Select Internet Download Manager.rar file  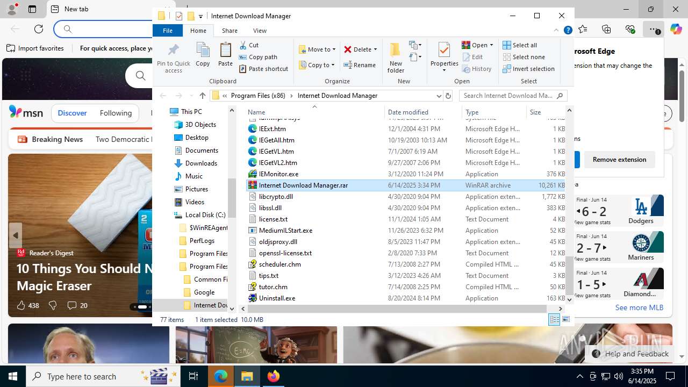[406, 185]
